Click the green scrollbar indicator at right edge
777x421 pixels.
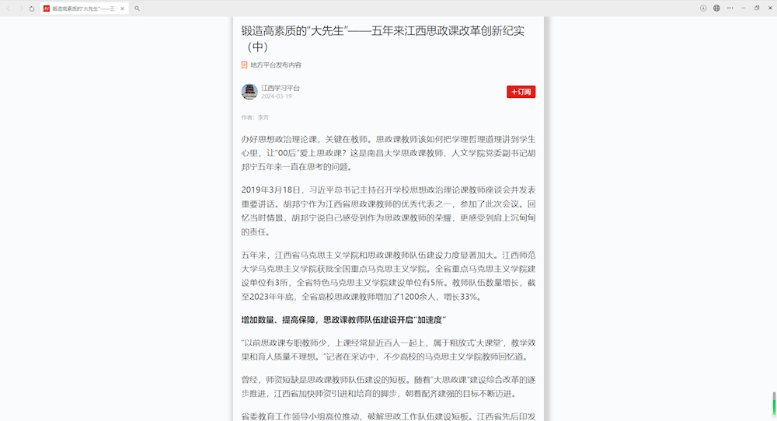(x=774, y=402)
